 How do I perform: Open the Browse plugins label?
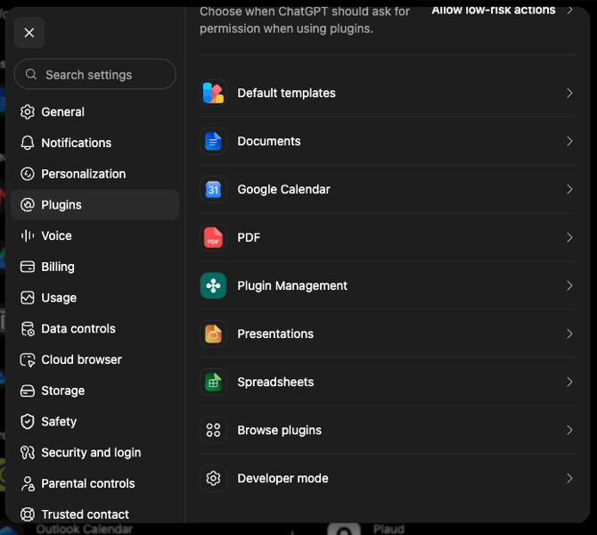click(x=279, y=430)
